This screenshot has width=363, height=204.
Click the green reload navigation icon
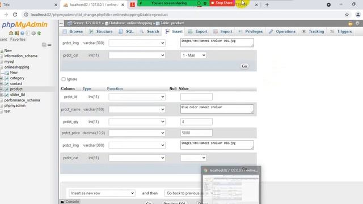pyautogui.click(x=39, y=33)
